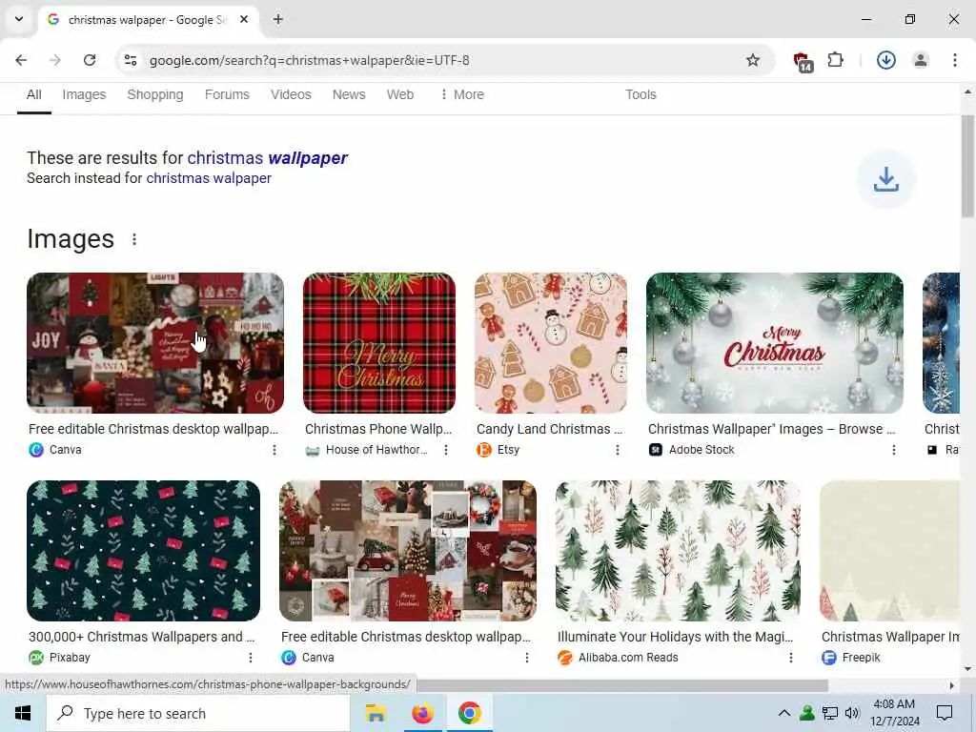
Task: Click the forward navigation arrow
Action: coord(55,60)
